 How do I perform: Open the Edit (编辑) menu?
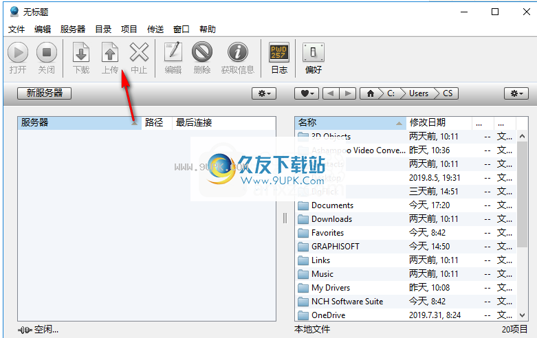(x=43, y=30)
